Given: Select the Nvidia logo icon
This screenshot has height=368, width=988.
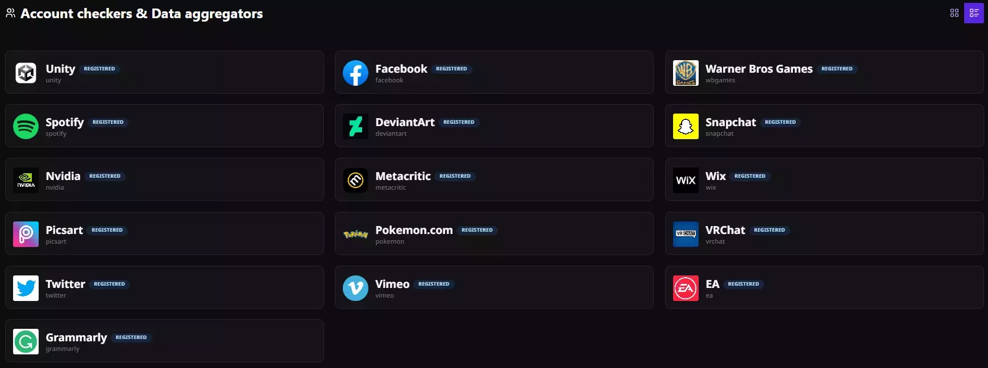Looking at the screenshot, I should pyautogui.click(x=26, y=180).
